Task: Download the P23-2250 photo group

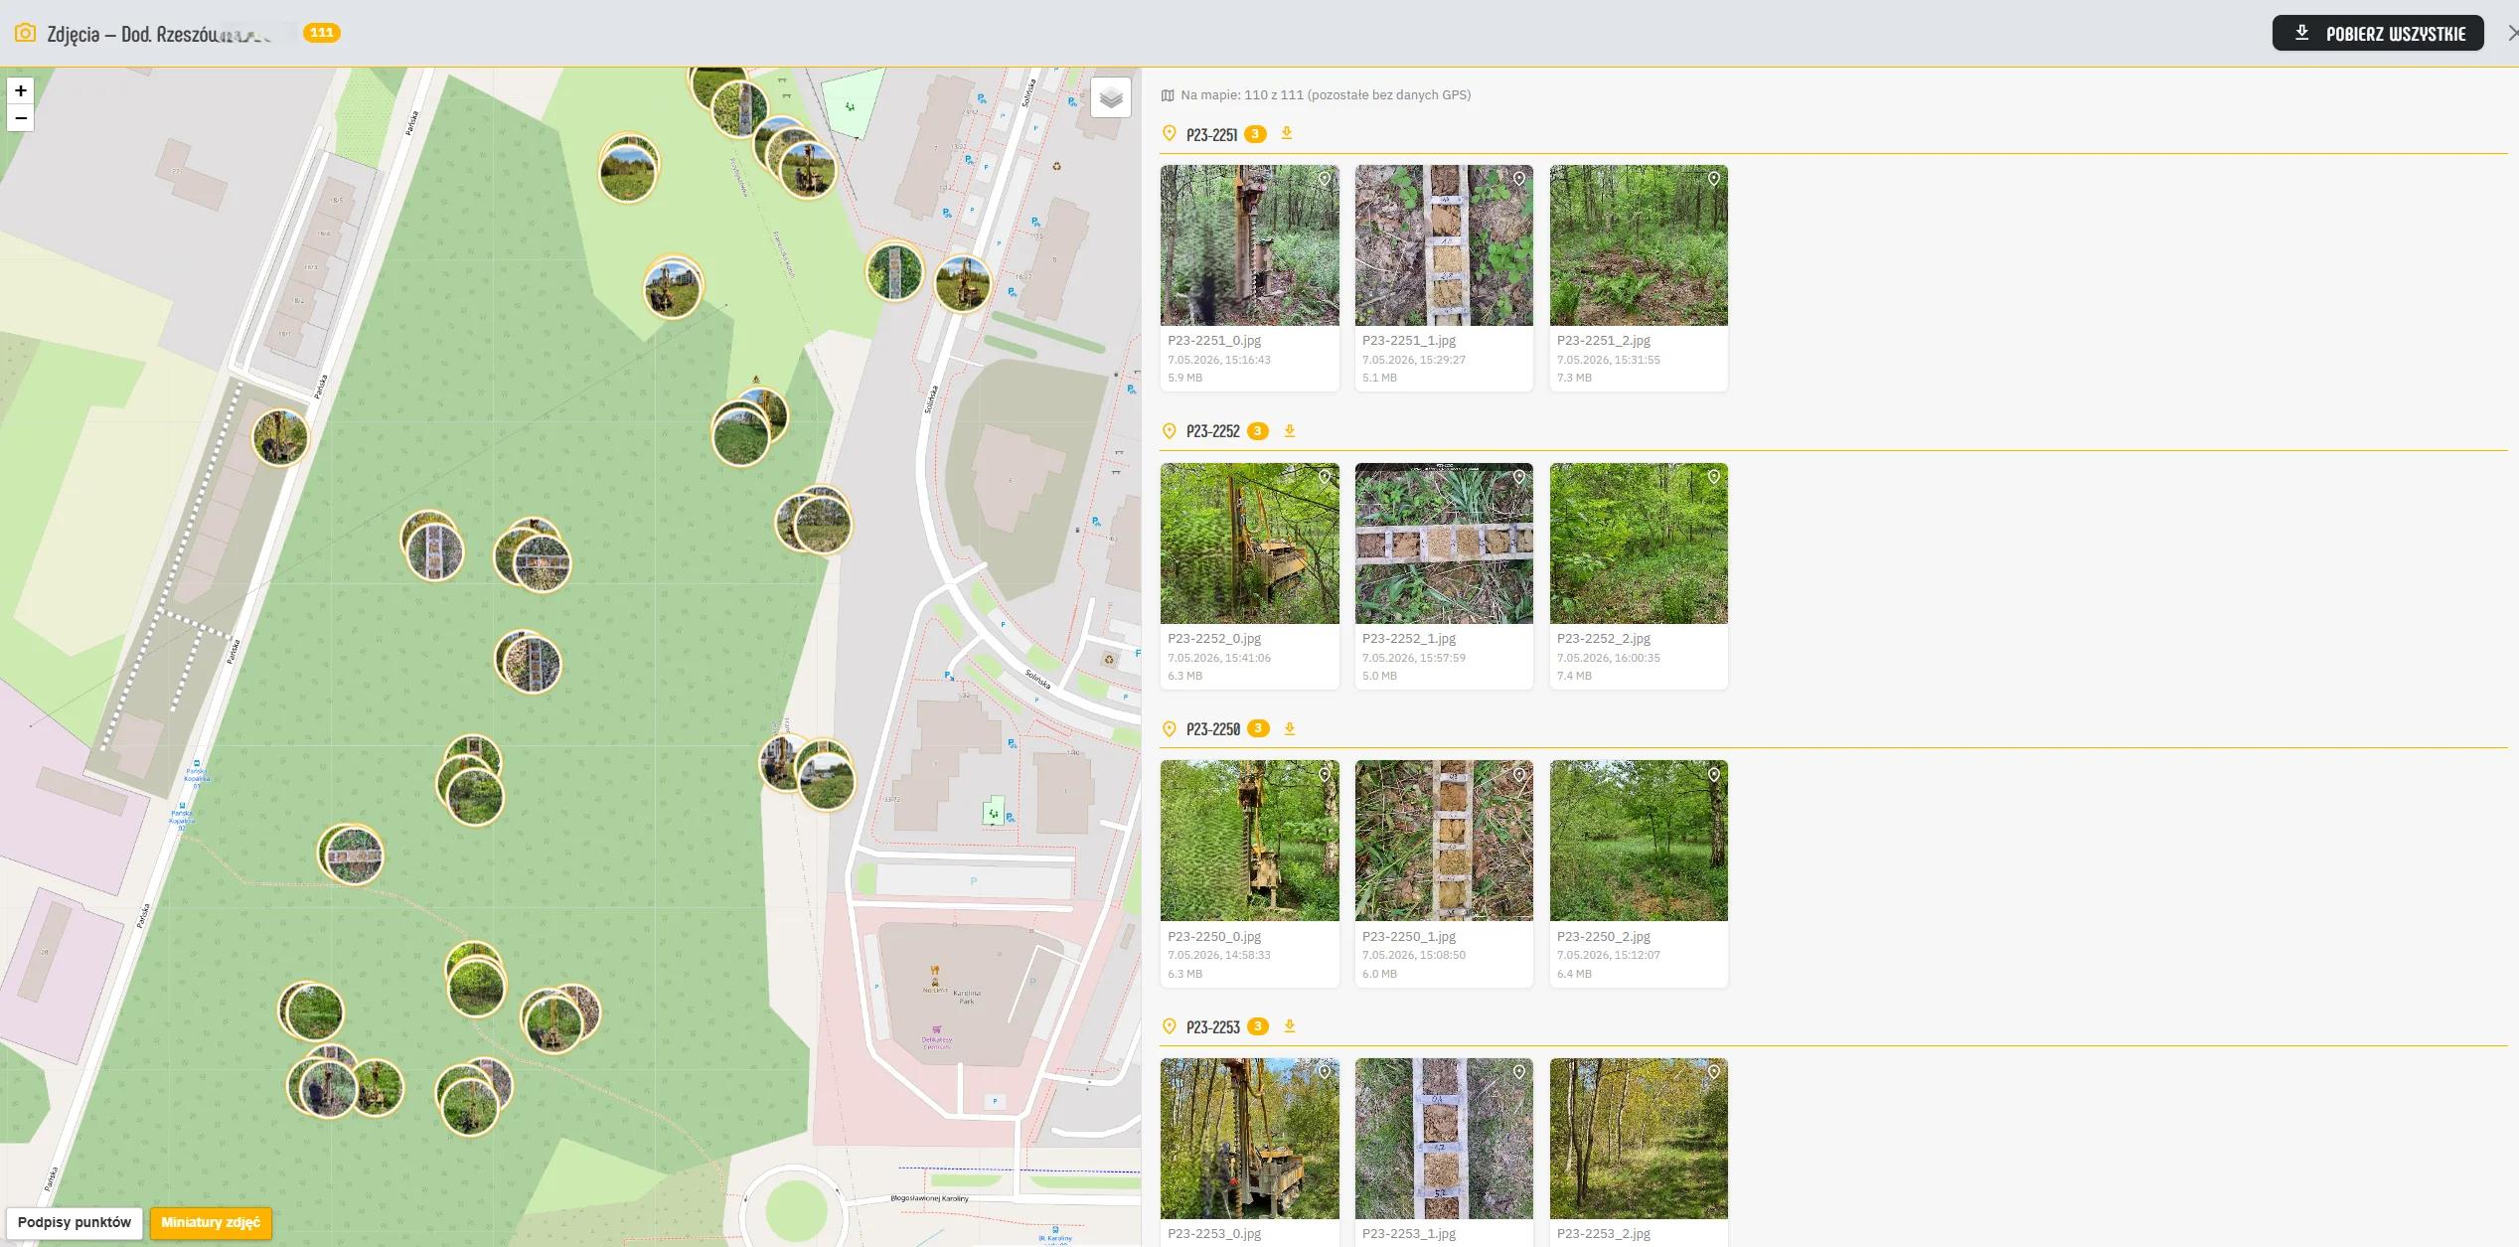Action: tap(1290, 728)
